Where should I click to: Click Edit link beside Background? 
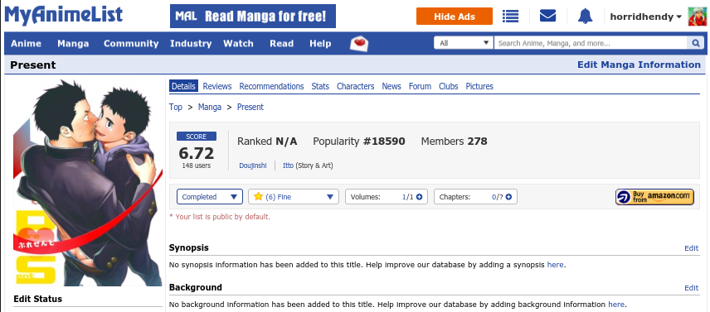click(692, 288)
